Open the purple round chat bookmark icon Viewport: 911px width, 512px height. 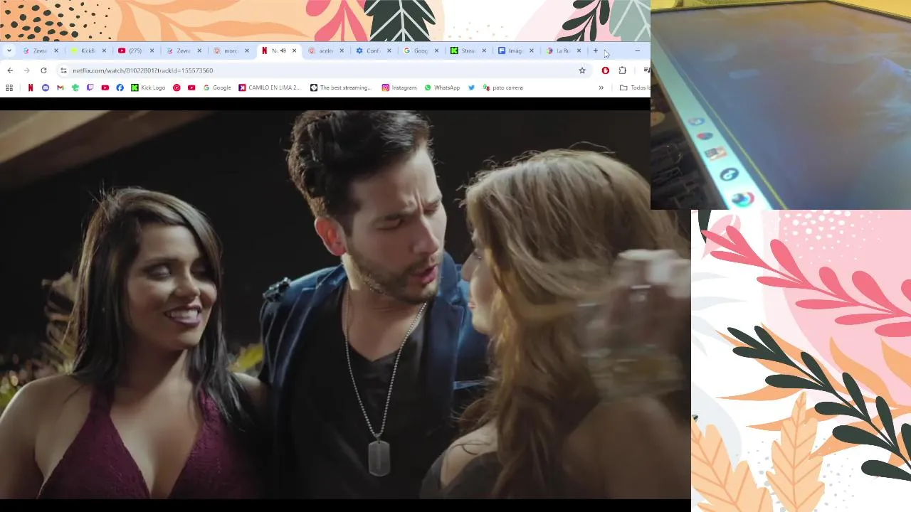[46, 87]
